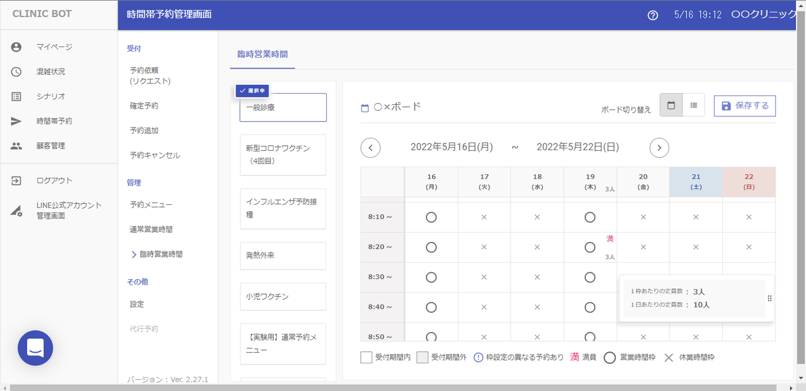Open the chat support bubble
The height and width of the screenshot is (391, 806).
[35, 348]
